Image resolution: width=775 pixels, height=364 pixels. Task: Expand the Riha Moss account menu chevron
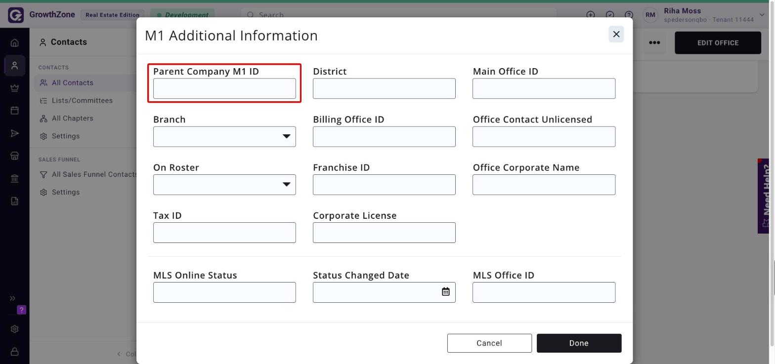(762, 15)
